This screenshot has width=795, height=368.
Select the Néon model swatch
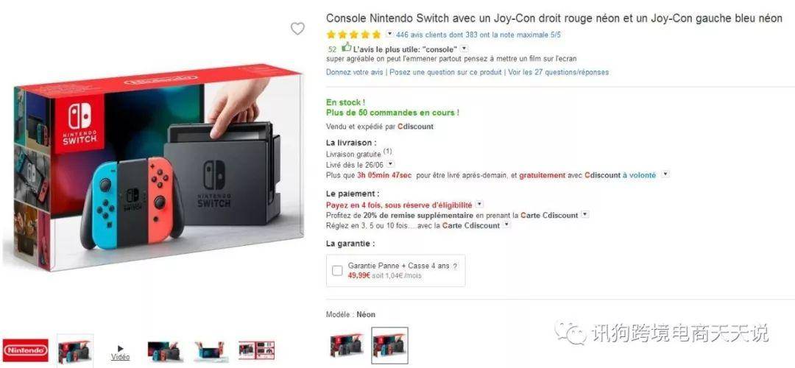pyautogui.click(x=389, y=345)
